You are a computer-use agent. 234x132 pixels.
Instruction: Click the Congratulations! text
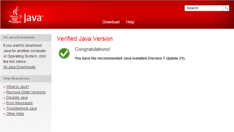[93, 49]
